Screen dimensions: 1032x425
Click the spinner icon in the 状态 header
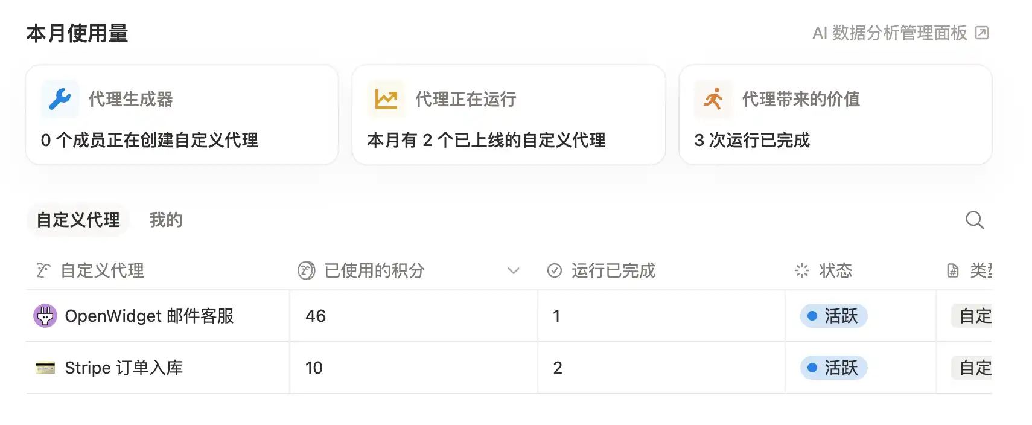pos(801,270)
